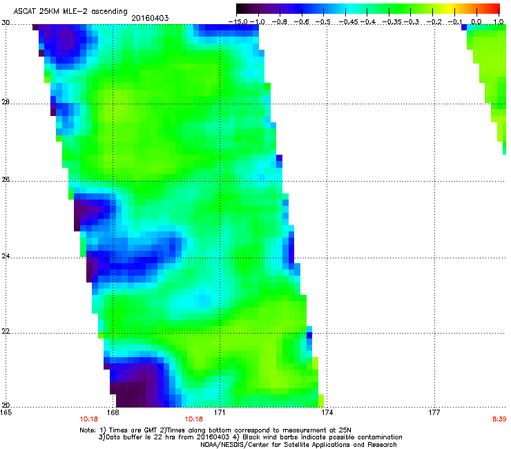The image size is (511, 449).
Task: Click the -0.2 color scale label
Action: point(434,22)
